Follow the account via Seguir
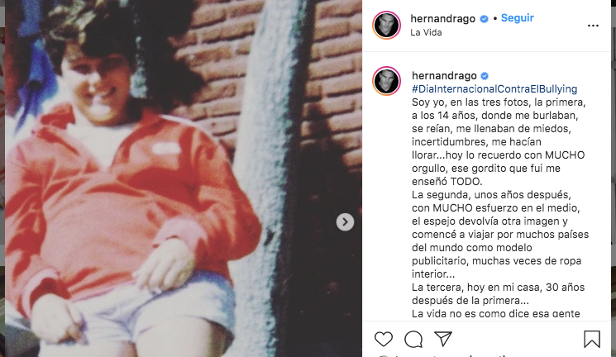This screenshot has width=616, height=357. (517, 18)
